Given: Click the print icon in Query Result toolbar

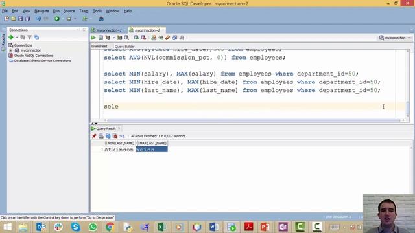Looking at the screenshot, I should coord(101,136).
